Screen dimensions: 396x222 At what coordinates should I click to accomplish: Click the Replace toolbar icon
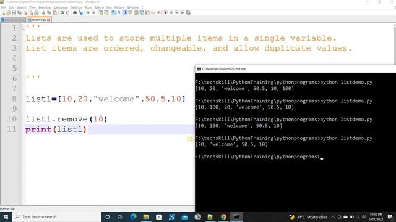click(x=80, y=12)
